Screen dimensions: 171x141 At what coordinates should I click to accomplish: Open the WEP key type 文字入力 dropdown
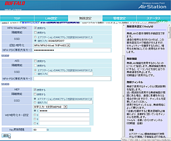50,107
